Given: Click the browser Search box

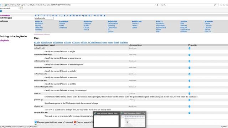Looking at the screenshot, I should pos(189,5).
